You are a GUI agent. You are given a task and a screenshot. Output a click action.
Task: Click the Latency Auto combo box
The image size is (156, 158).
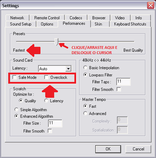coord(55,69)
